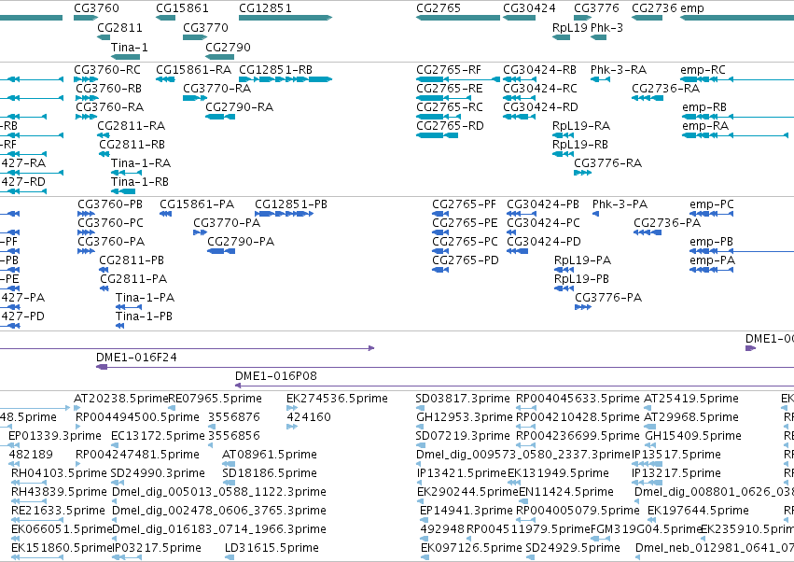This screenshot has width=794, height=562.
Task: Select transcript CG2811-RB
Action: tap(104, 155)
